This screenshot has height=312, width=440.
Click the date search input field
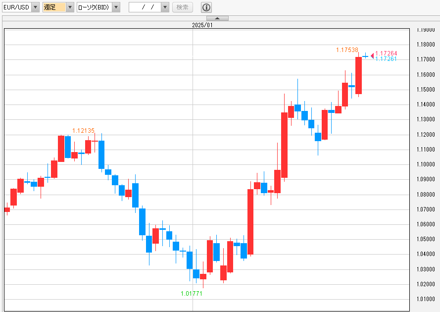pyautogui.click(x=145, y=7)
